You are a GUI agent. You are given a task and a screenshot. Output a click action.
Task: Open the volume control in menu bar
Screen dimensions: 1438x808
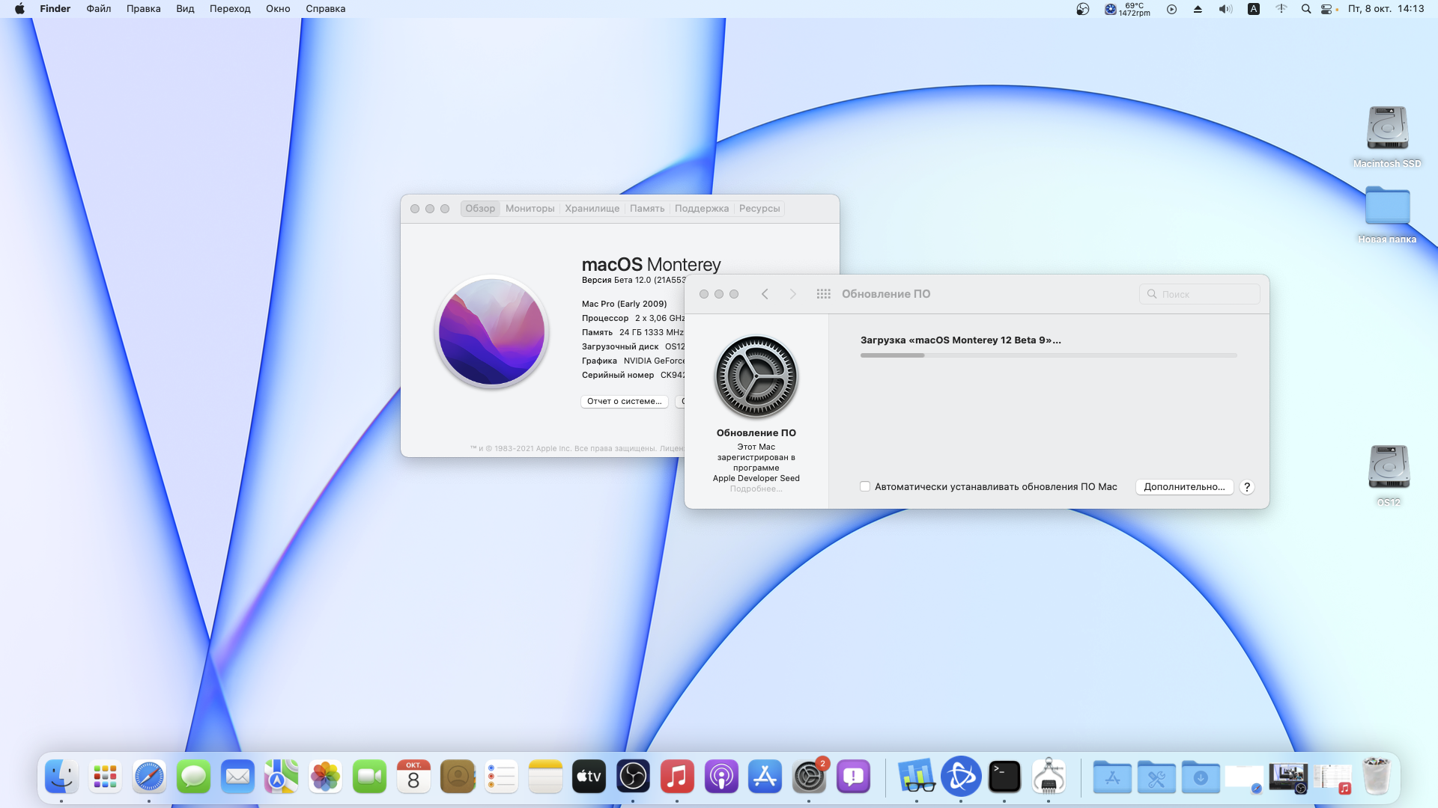click(x=1225, y=9)
